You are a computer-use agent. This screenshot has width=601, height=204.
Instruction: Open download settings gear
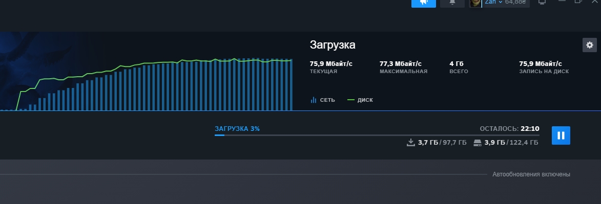(590, 45)
